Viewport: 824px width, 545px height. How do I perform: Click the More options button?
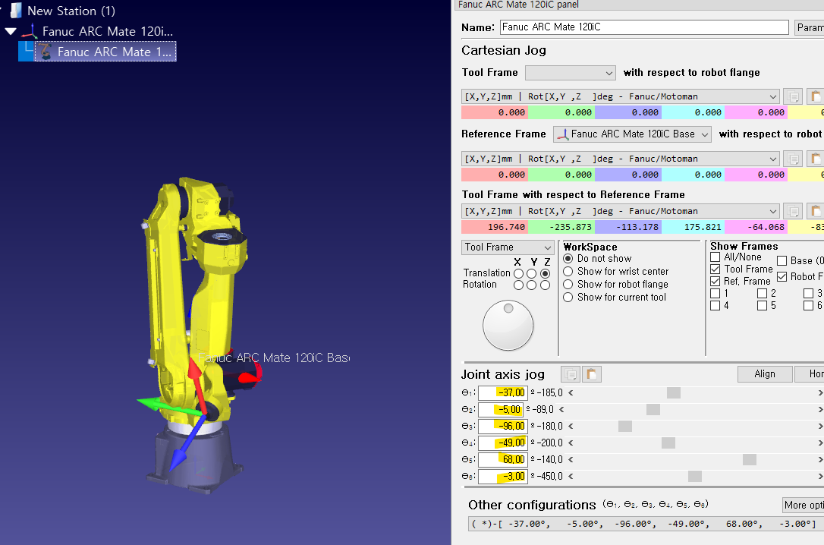pos(804,505)
